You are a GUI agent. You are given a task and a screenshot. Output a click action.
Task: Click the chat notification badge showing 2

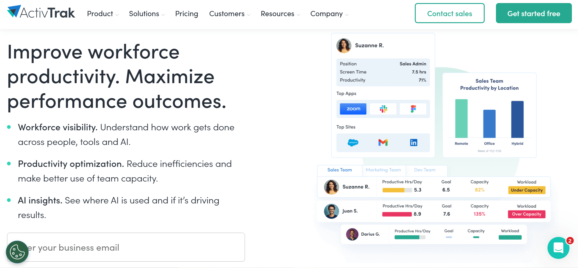(570, 241)
